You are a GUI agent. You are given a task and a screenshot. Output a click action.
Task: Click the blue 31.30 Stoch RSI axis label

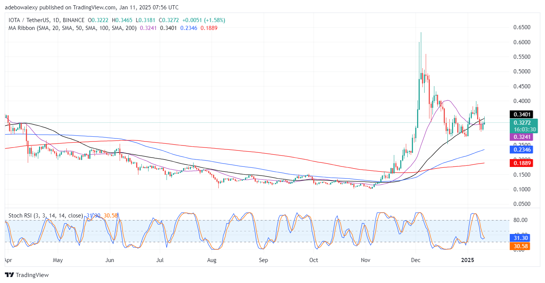pyautogui.click(x=521, y=238)
